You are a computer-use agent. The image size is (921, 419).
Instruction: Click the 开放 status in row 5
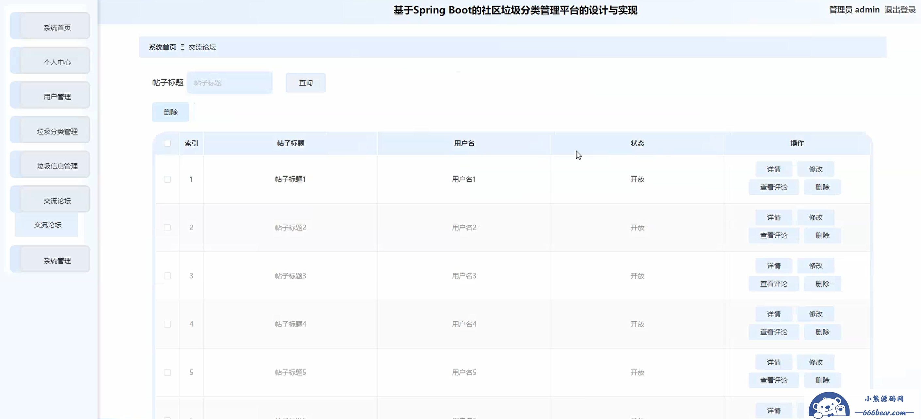(638, 373)
